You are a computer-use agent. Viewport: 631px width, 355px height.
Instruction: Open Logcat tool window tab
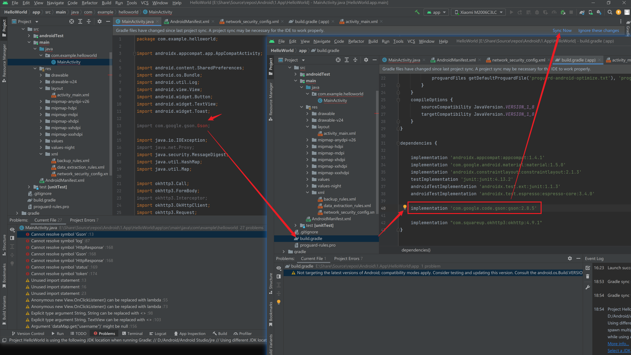[x=158, y=333]
